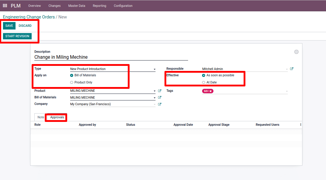Screen dimensions: 326x180
Task: Select As soon as possible option
Action: [x=204, y=75]
